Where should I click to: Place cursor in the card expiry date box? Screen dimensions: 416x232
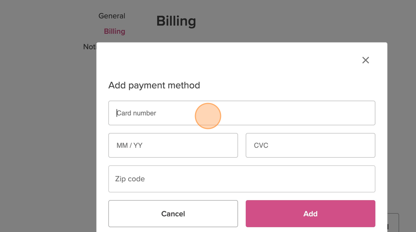(173, 145)
